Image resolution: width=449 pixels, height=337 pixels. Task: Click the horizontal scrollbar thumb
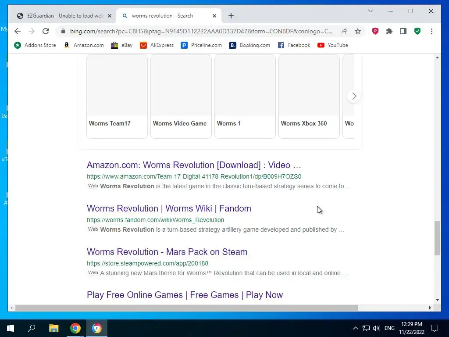tap(187, 308)
